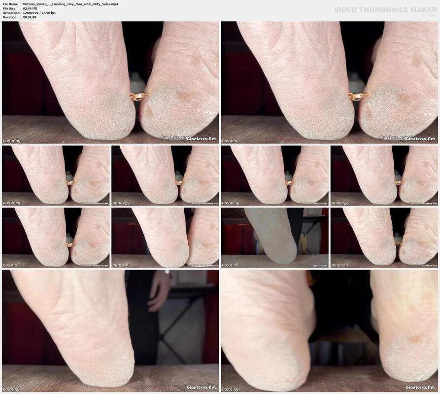The height and width of the screenshot is (394, 440).
Task: View the frame stamped 00:01:38
Action: pyautogui.click(x=384, y=238)
